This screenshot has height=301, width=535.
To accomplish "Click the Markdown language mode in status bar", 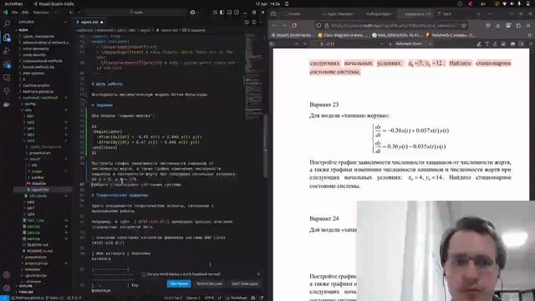I will [x=238, y=298].
